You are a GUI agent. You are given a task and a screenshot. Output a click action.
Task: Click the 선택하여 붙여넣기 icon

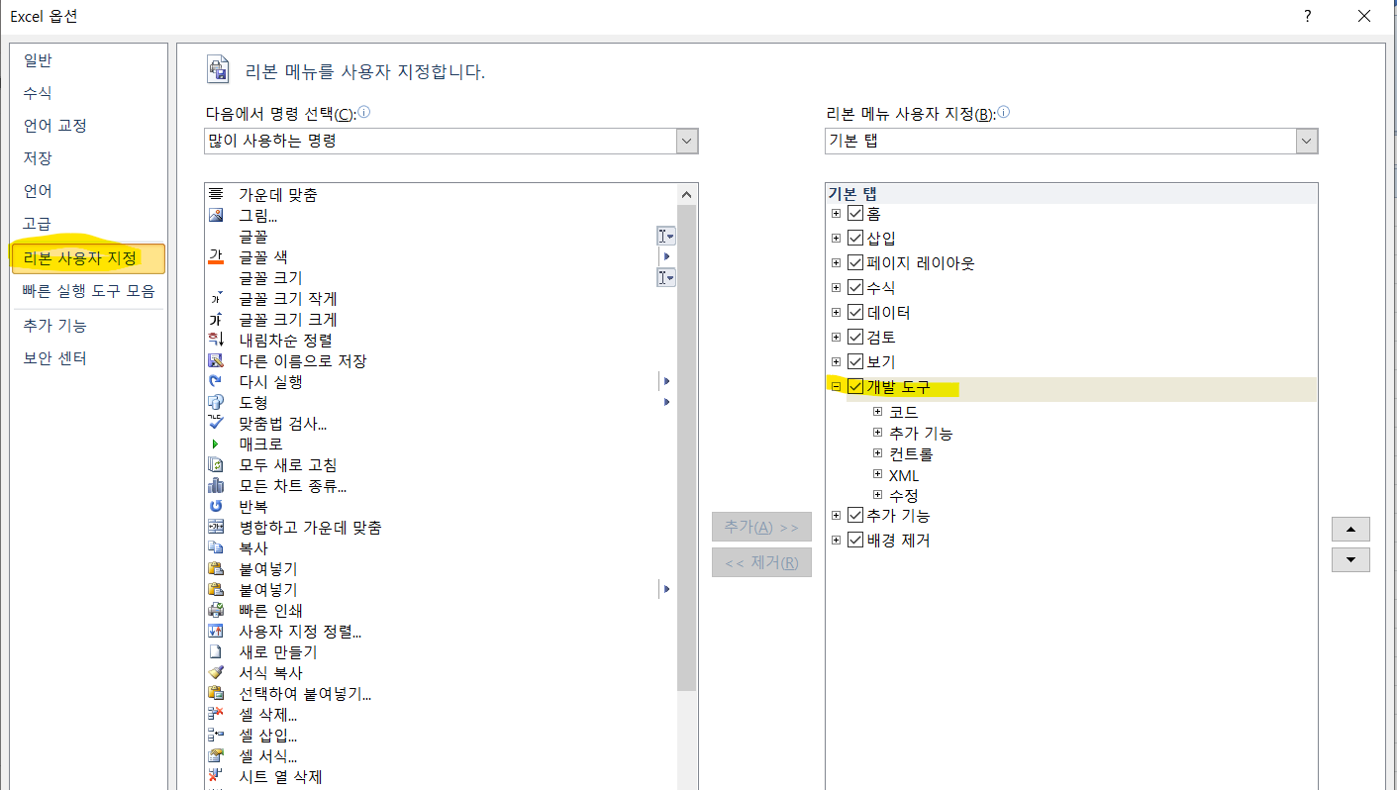tap(216, 693)
